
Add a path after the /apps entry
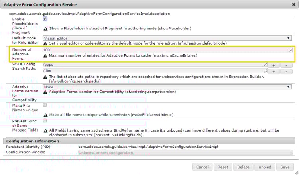point(274,65)
